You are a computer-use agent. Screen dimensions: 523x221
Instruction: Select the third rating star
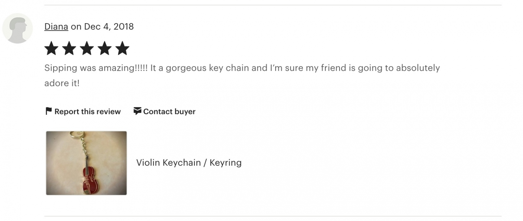click(x=87, y=48)
